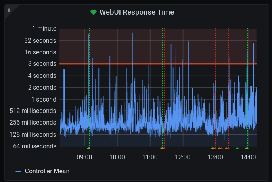Click the 128 milliseconds y-axis label
Screen dimensions: 272x182
pos(33,134)
